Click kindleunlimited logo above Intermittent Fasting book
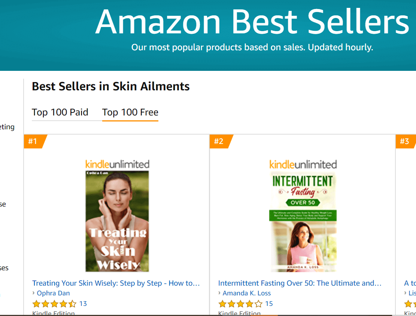Viewport: 416px width, 316px height. pos(303,165)
